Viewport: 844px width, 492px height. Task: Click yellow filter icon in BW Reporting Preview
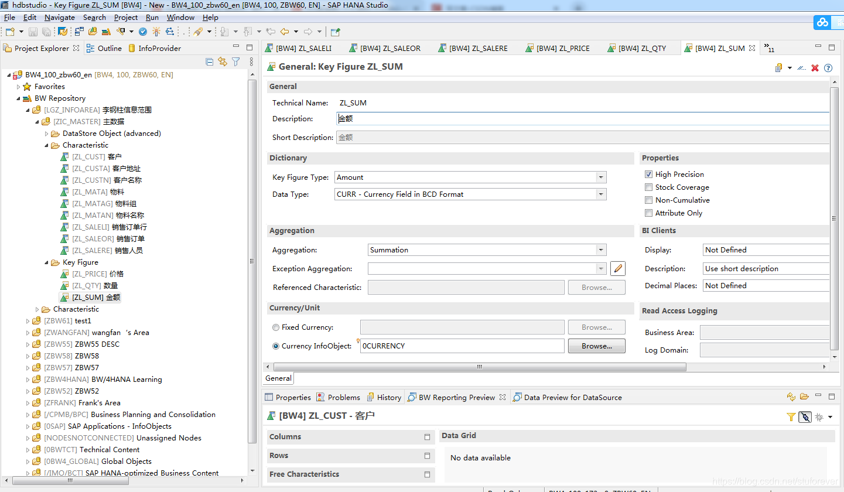click(791, 417)
